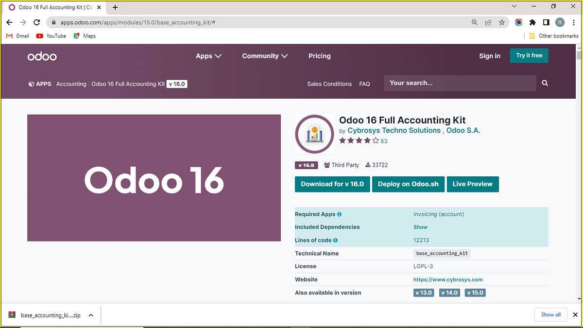Click the Odoo logo
This screenshot has height=328, width=583.
pyautogui.click(x=42, y=56)
